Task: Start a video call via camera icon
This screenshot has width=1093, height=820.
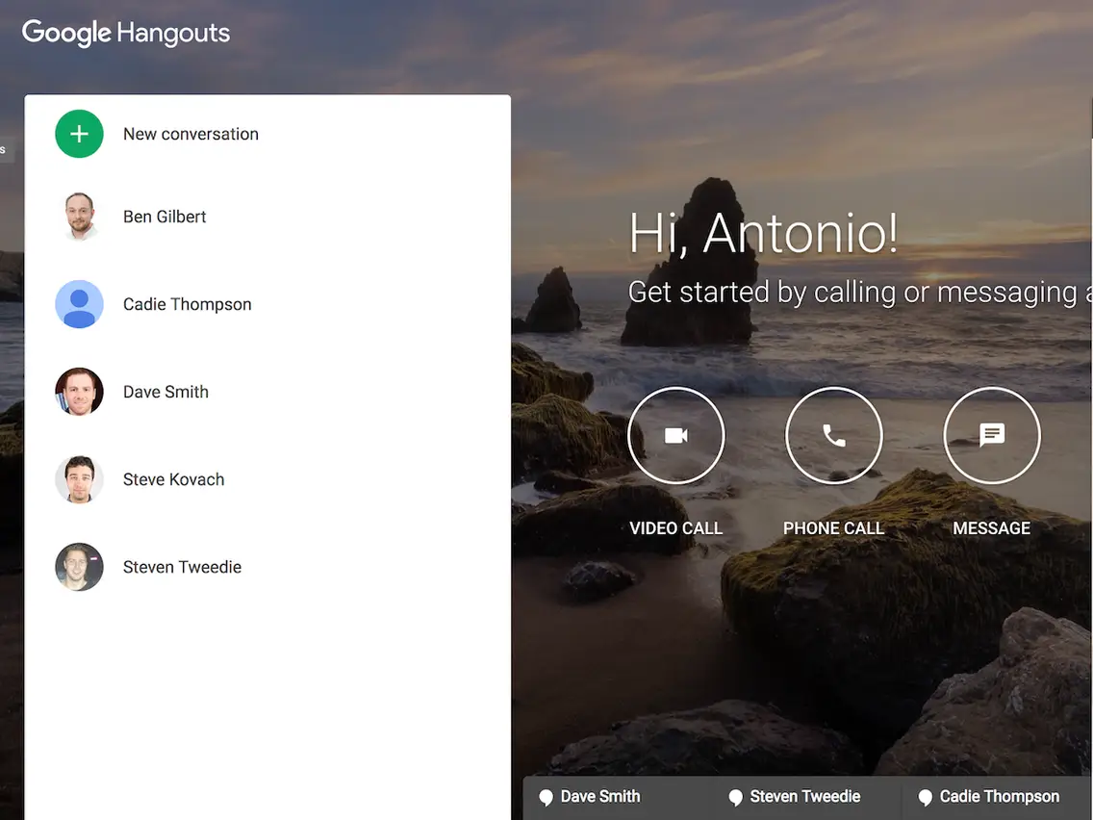Action: coord(676,435)
